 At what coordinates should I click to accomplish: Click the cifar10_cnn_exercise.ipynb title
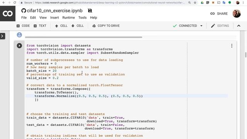55,10
